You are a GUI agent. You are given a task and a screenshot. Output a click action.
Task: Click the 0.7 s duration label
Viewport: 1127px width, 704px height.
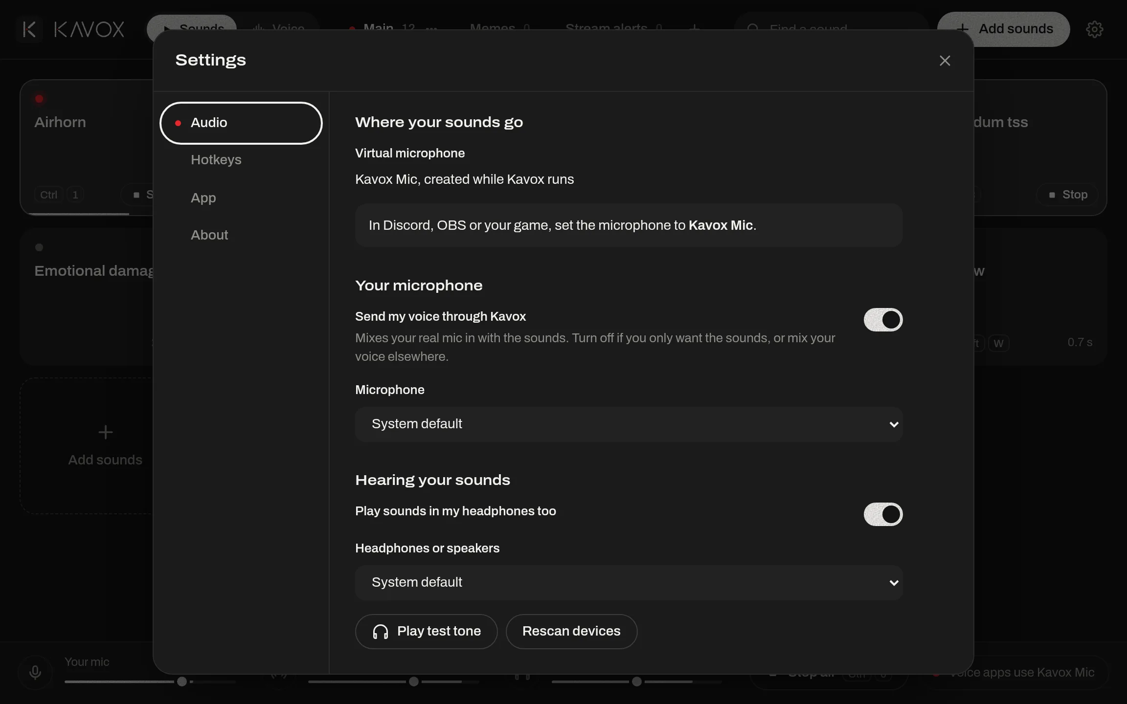click(1080, 342)
